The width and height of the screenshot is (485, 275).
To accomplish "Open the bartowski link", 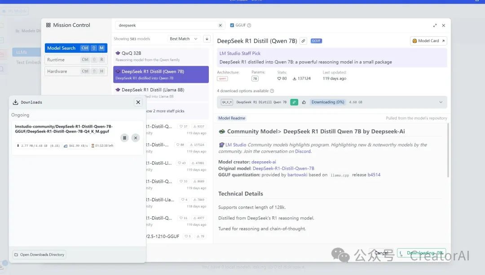I will click(297, 175).
